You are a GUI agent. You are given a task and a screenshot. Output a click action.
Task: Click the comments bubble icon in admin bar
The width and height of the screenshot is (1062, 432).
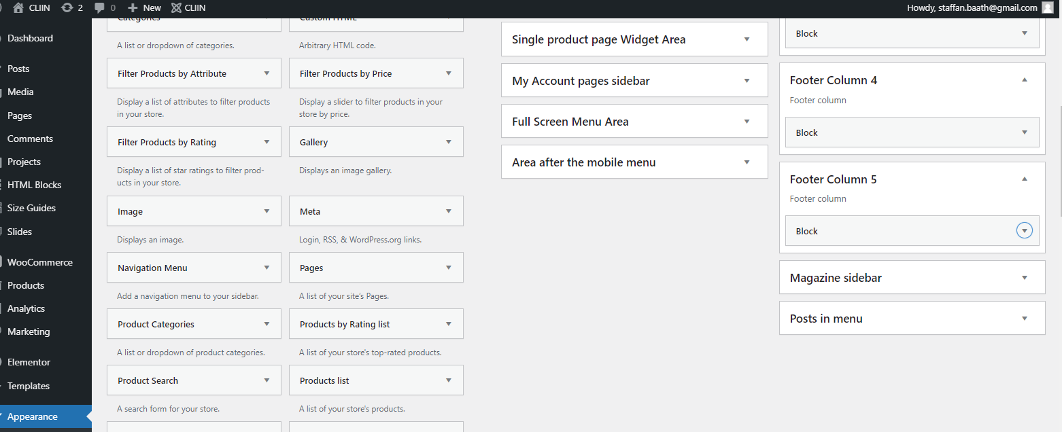point(100,8)
